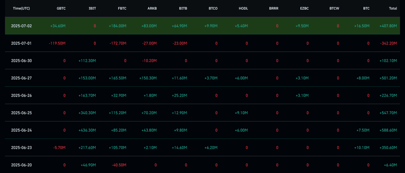
Task: Click the BTC column header
Action: (366, 8)
